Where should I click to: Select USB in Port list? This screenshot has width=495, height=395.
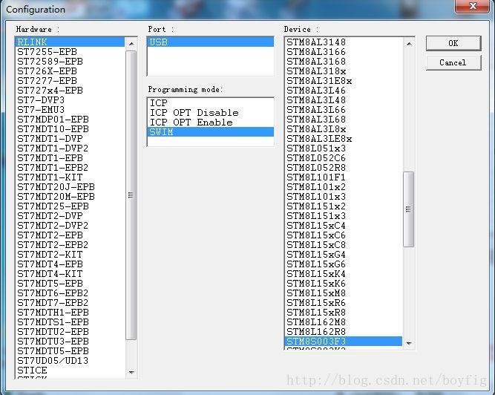211,42
